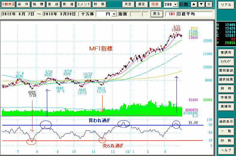Click the 25955 volume value in chart

(208, 100)
